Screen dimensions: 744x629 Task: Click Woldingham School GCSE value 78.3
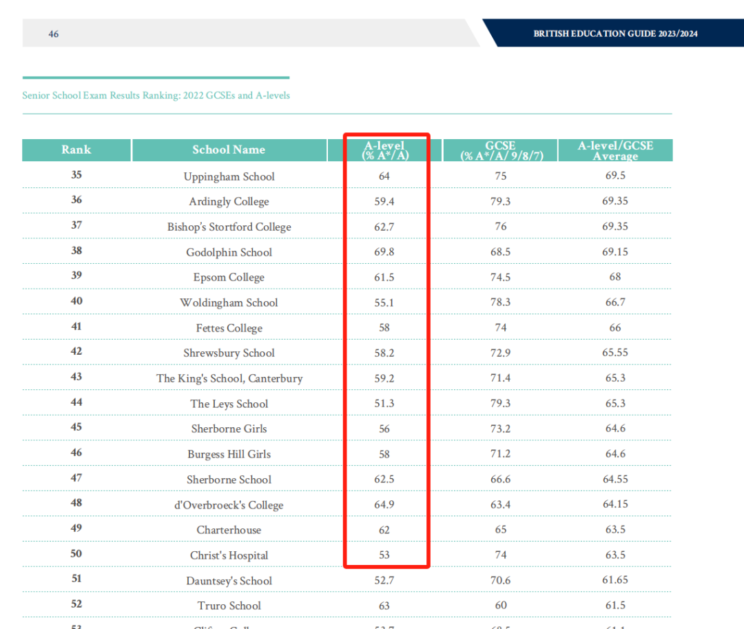501,302
